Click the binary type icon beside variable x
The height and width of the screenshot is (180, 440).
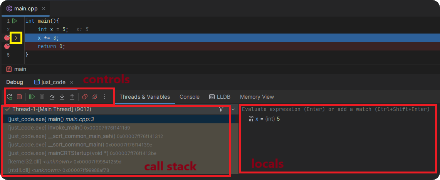(x=251, y=119)
